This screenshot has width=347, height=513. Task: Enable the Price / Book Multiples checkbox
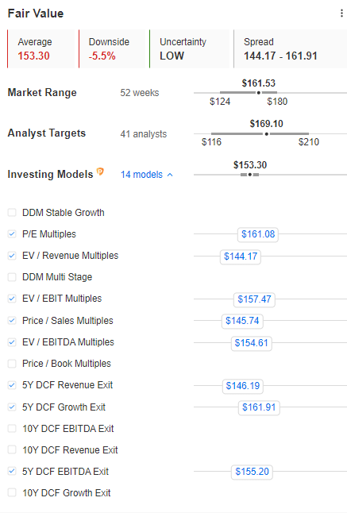[12, 364]
